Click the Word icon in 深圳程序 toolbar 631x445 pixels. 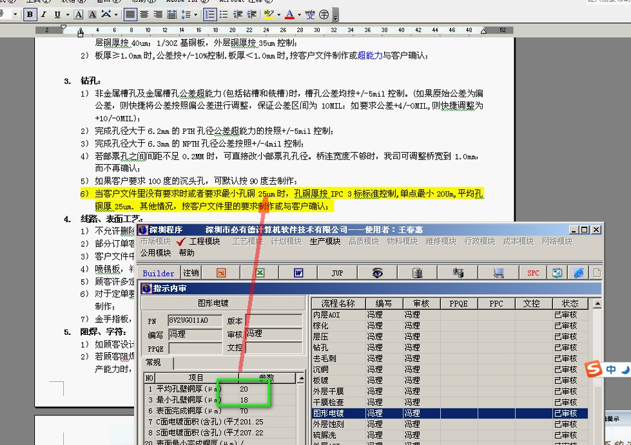click(x=298, y=273)
